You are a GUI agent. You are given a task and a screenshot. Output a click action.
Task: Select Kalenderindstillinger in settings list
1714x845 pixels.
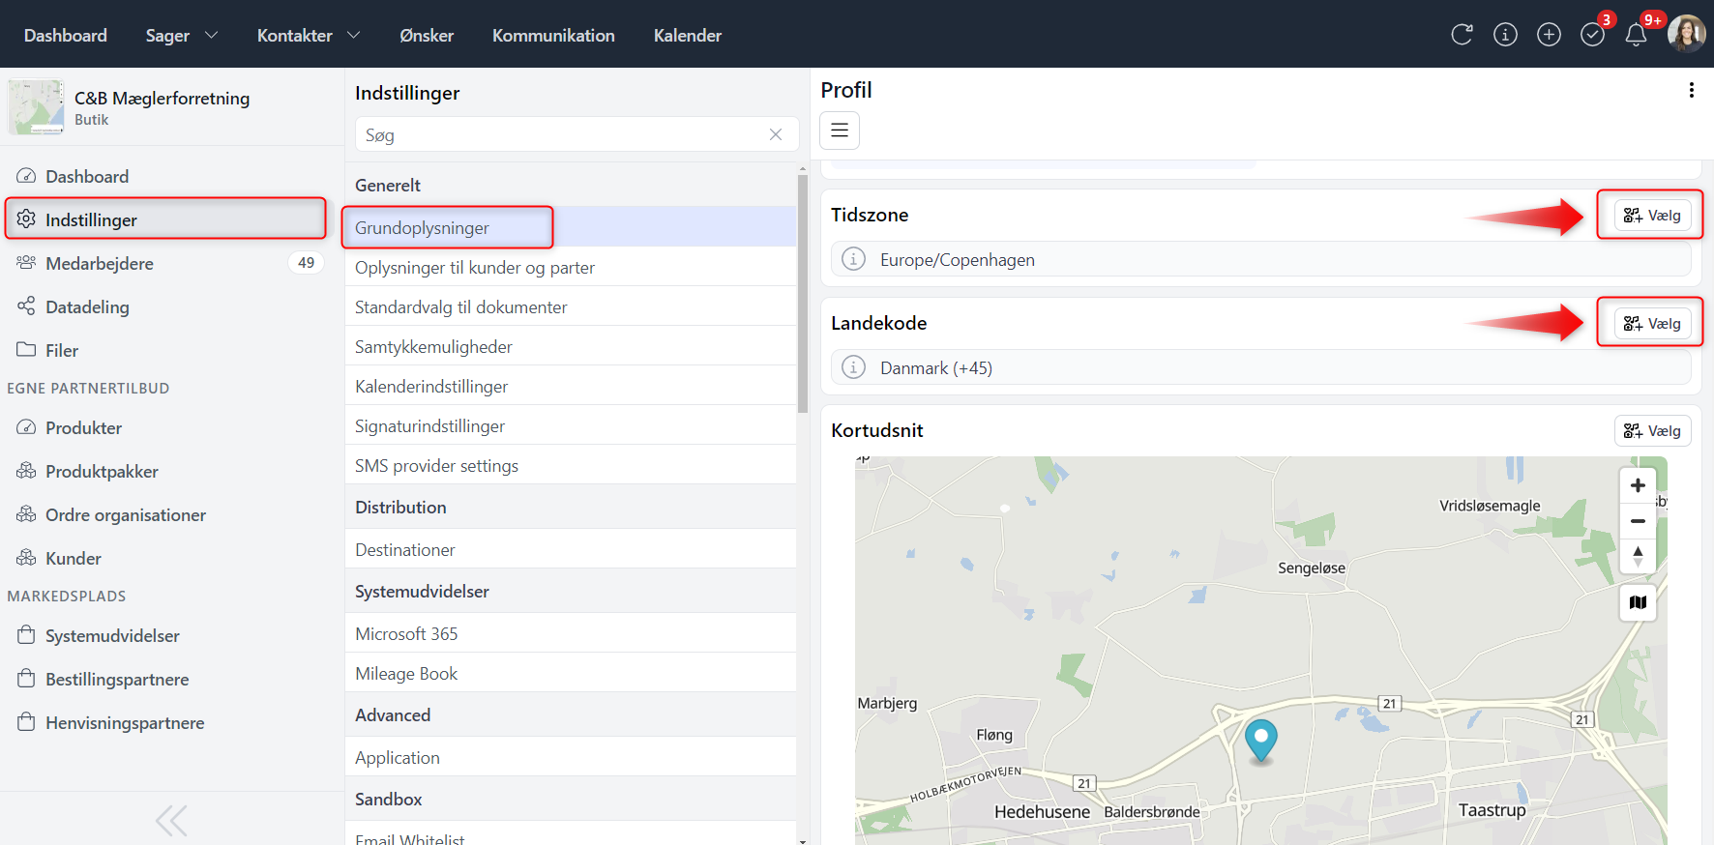431,387
